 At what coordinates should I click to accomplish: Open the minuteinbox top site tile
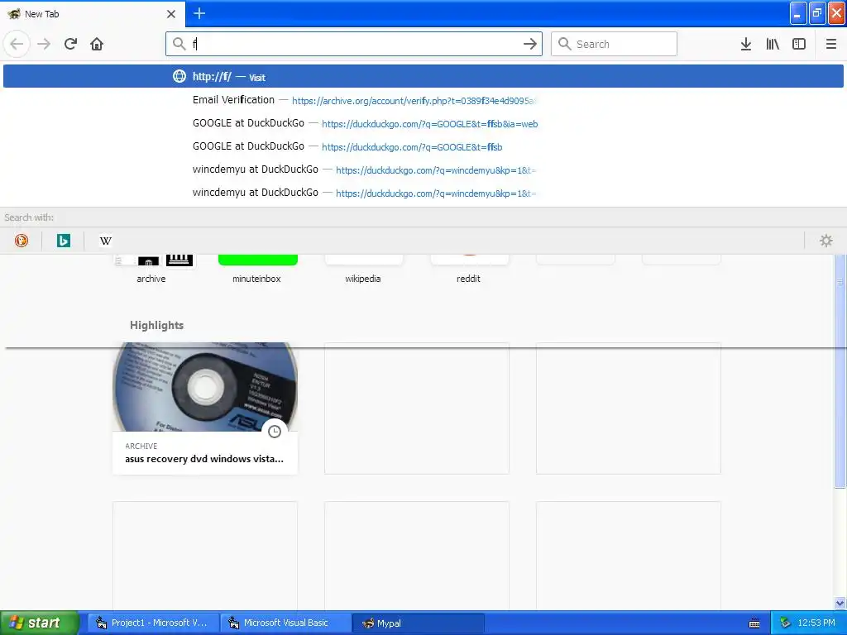[257, 269]
